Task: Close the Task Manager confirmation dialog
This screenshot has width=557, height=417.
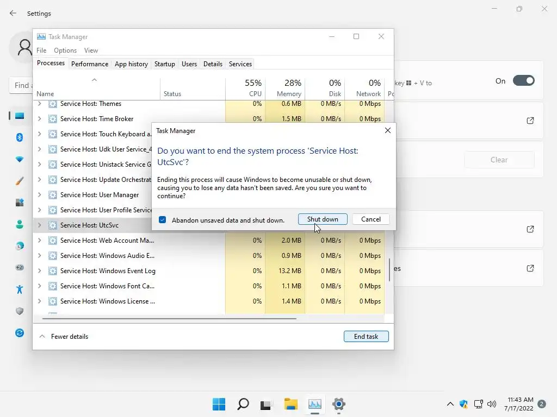Action: point(387,130)
